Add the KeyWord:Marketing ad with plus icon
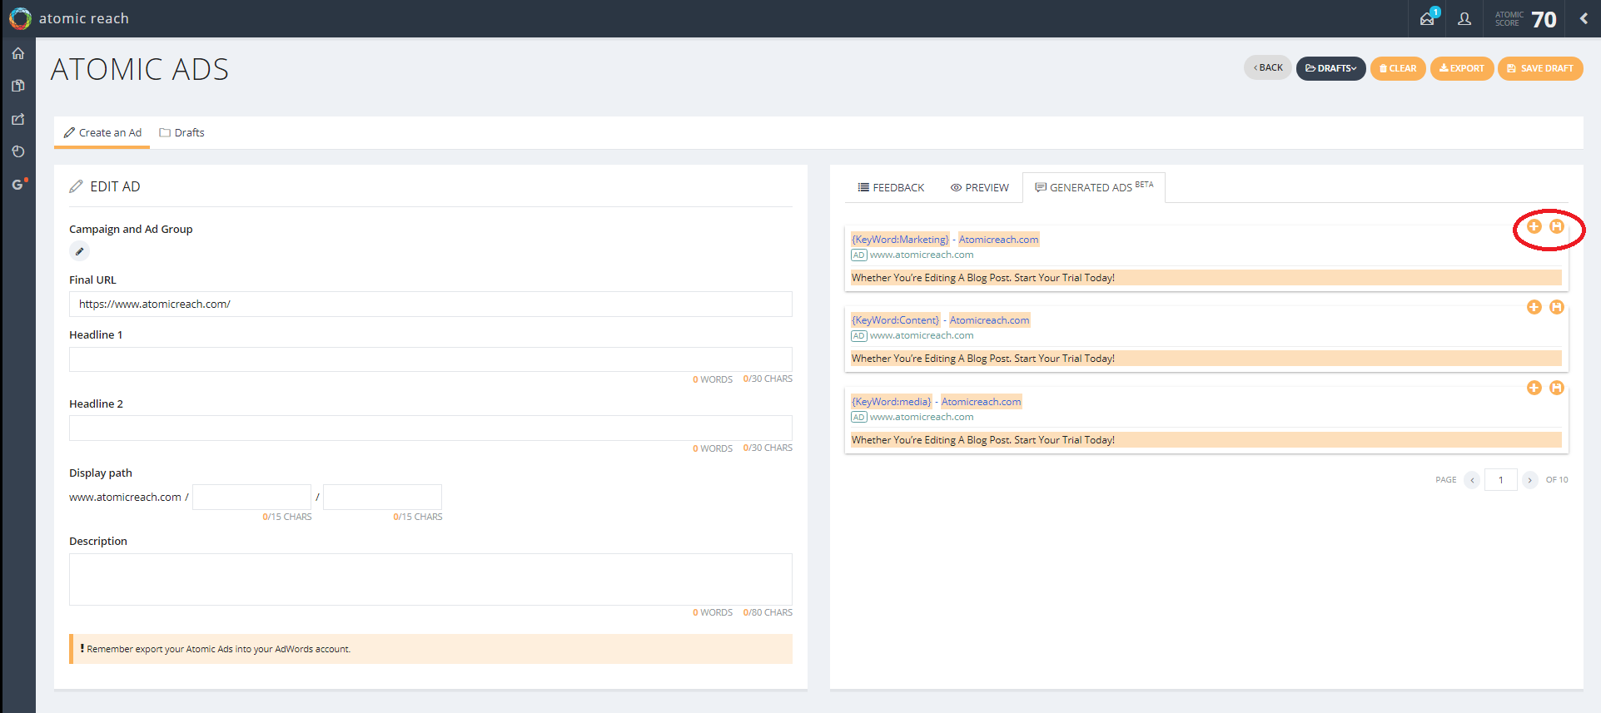 (1534, 226)
